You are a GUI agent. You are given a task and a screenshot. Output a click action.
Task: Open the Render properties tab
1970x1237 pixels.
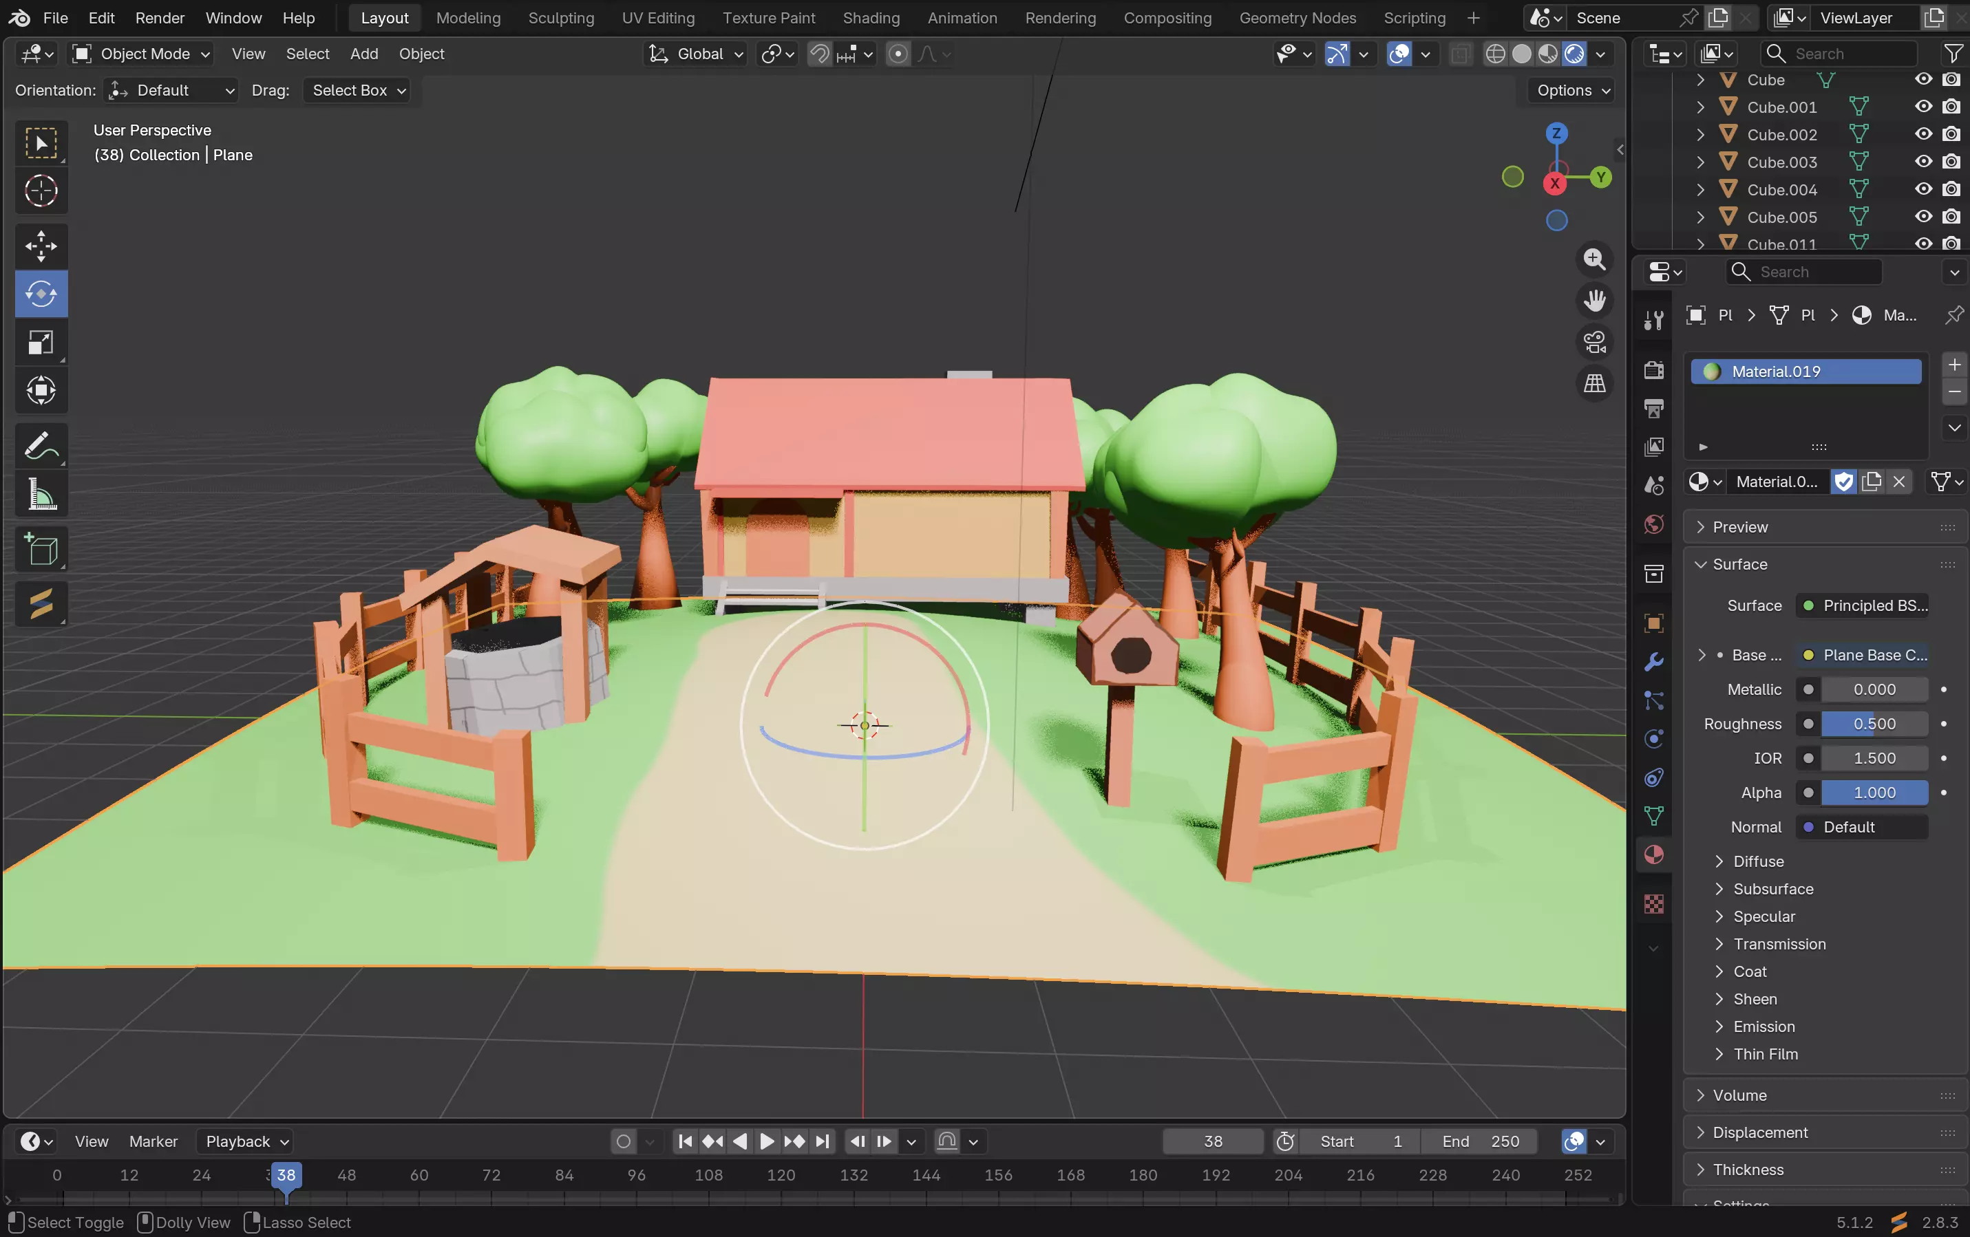pyautogui.click(x=1653, y=369)
